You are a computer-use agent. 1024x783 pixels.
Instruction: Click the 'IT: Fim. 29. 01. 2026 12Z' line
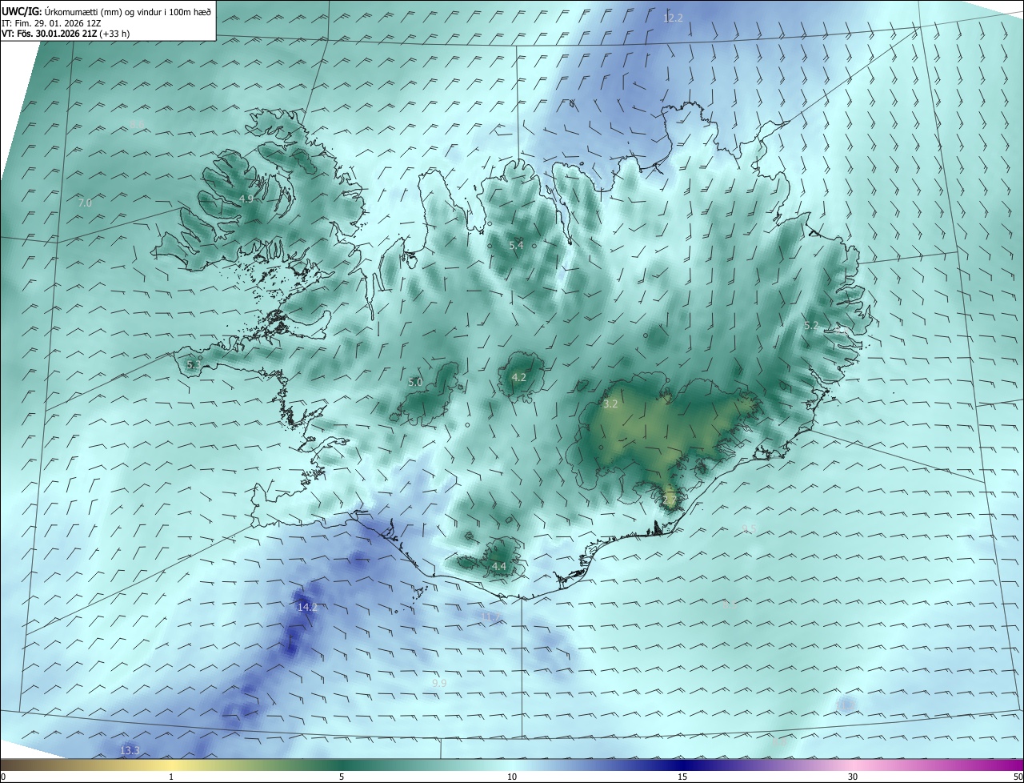[x=51, y=23]
